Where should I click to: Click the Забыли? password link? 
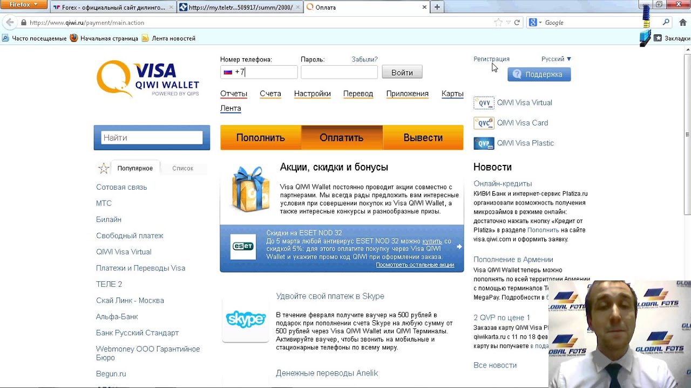coord(364,59)
